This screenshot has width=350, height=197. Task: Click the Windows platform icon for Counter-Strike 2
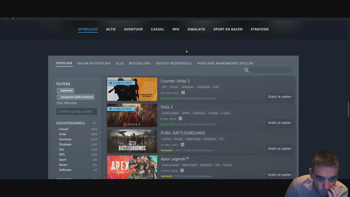(183, 93)
